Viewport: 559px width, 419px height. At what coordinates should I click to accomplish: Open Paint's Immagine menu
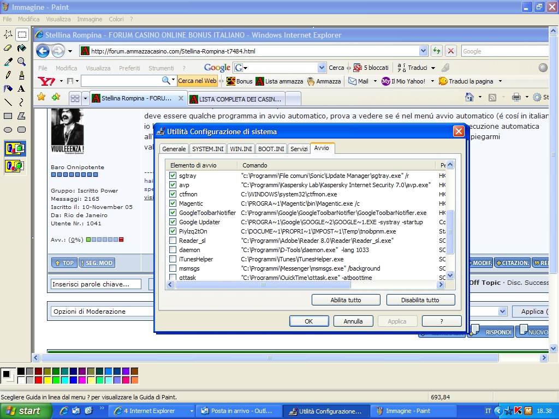click(x=90, y=19)
